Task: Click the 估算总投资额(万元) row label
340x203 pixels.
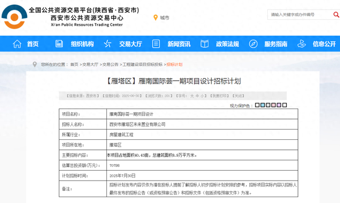Action: (81, 165)
